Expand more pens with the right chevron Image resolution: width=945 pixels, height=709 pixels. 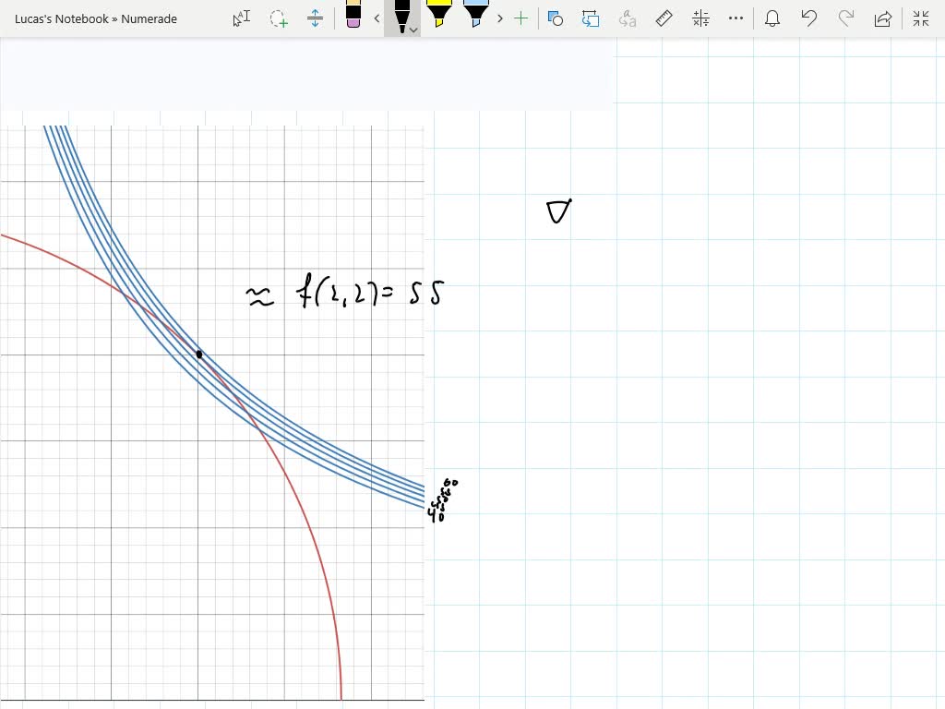(x=499, y=18)
